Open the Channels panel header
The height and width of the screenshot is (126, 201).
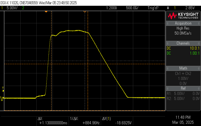tap(183, 43)
